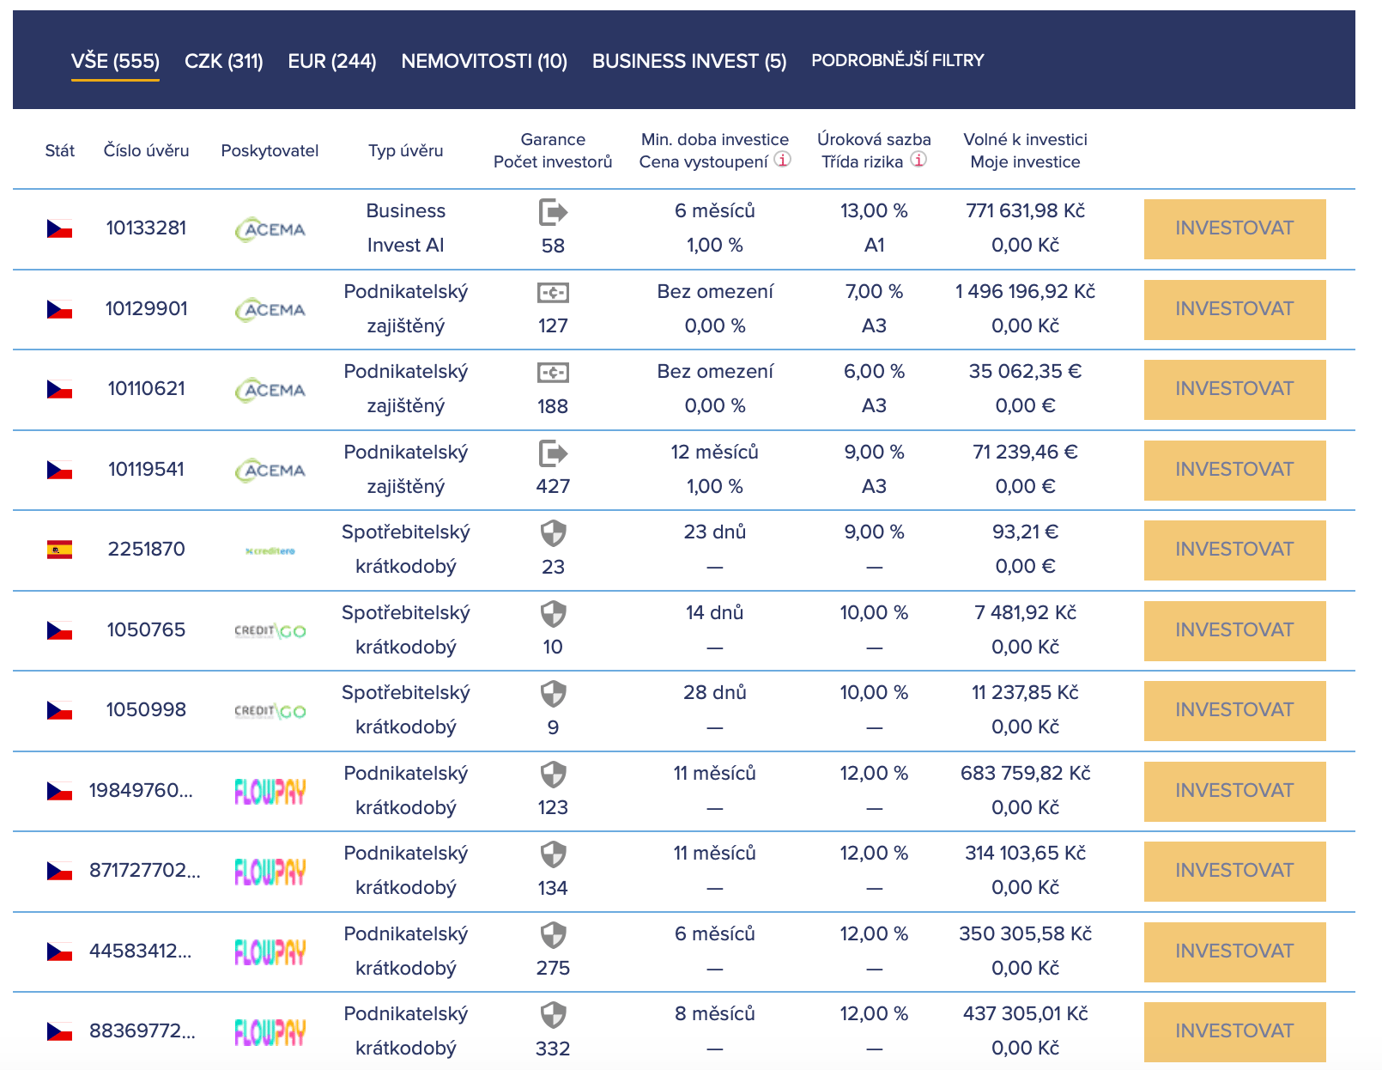1382x1070 pixels.
Task: Sort by Úroková sazba column header
Action: click(x=873, y=139)
